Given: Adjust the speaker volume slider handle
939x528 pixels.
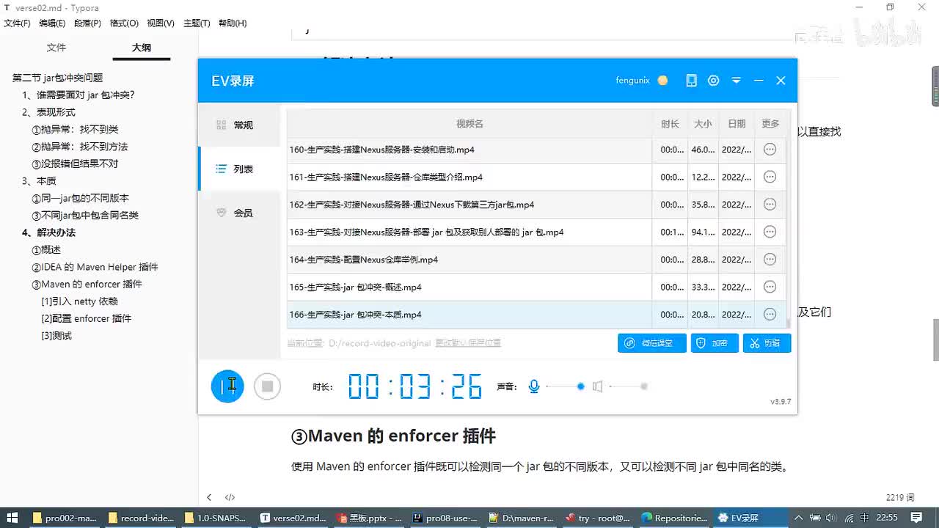Looking at the screenshot, I should (x=644, y=386).
